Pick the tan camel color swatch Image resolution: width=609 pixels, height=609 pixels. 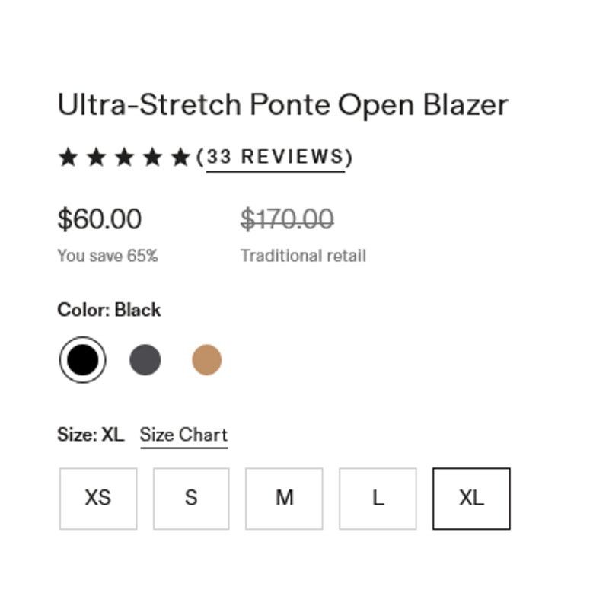pyautogui.click(x=207, y=359)
